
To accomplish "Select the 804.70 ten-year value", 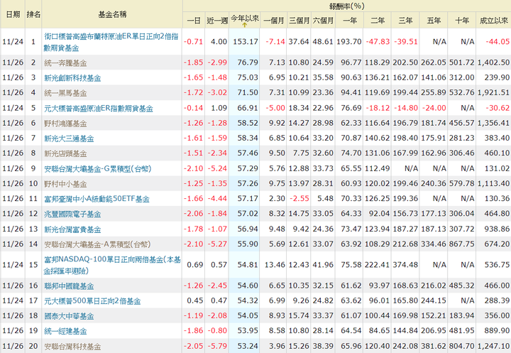I will point(462,346).
